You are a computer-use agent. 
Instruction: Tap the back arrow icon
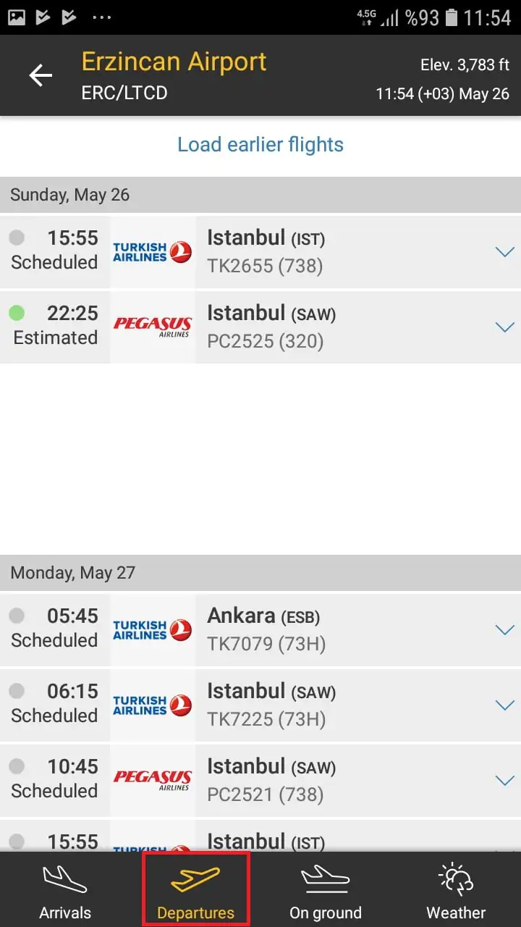[x=41, y=75]
